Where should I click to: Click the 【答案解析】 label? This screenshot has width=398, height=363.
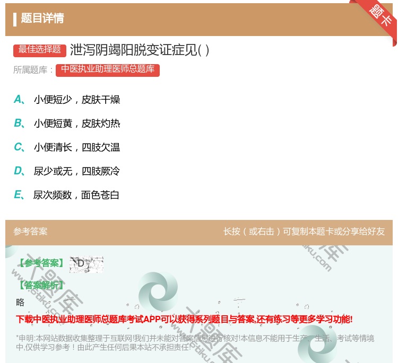coord(41,285)
